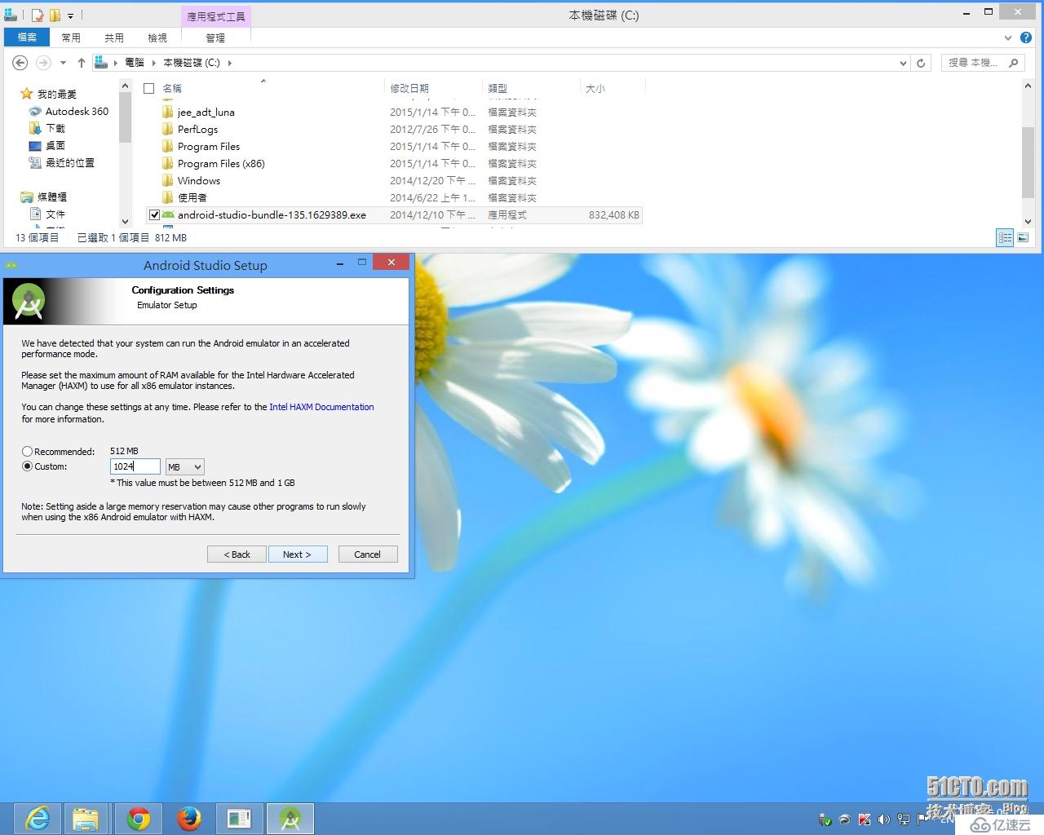Viewport: 1044px width, 835px height.
Task: Select 最近的位置 in navigation pane
Action: pos(62,162)
